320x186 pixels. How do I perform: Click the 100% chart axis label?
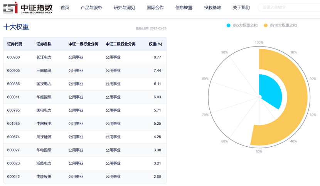click(x=259, y=42)
